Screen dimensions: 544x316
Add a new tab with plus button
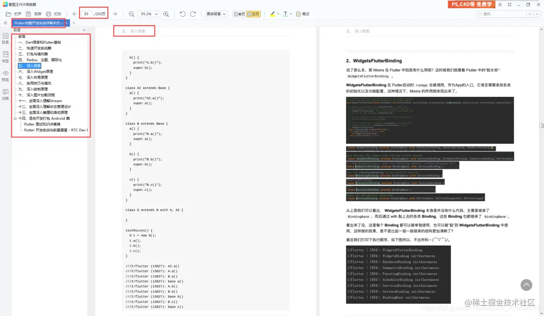coord(74,23)
